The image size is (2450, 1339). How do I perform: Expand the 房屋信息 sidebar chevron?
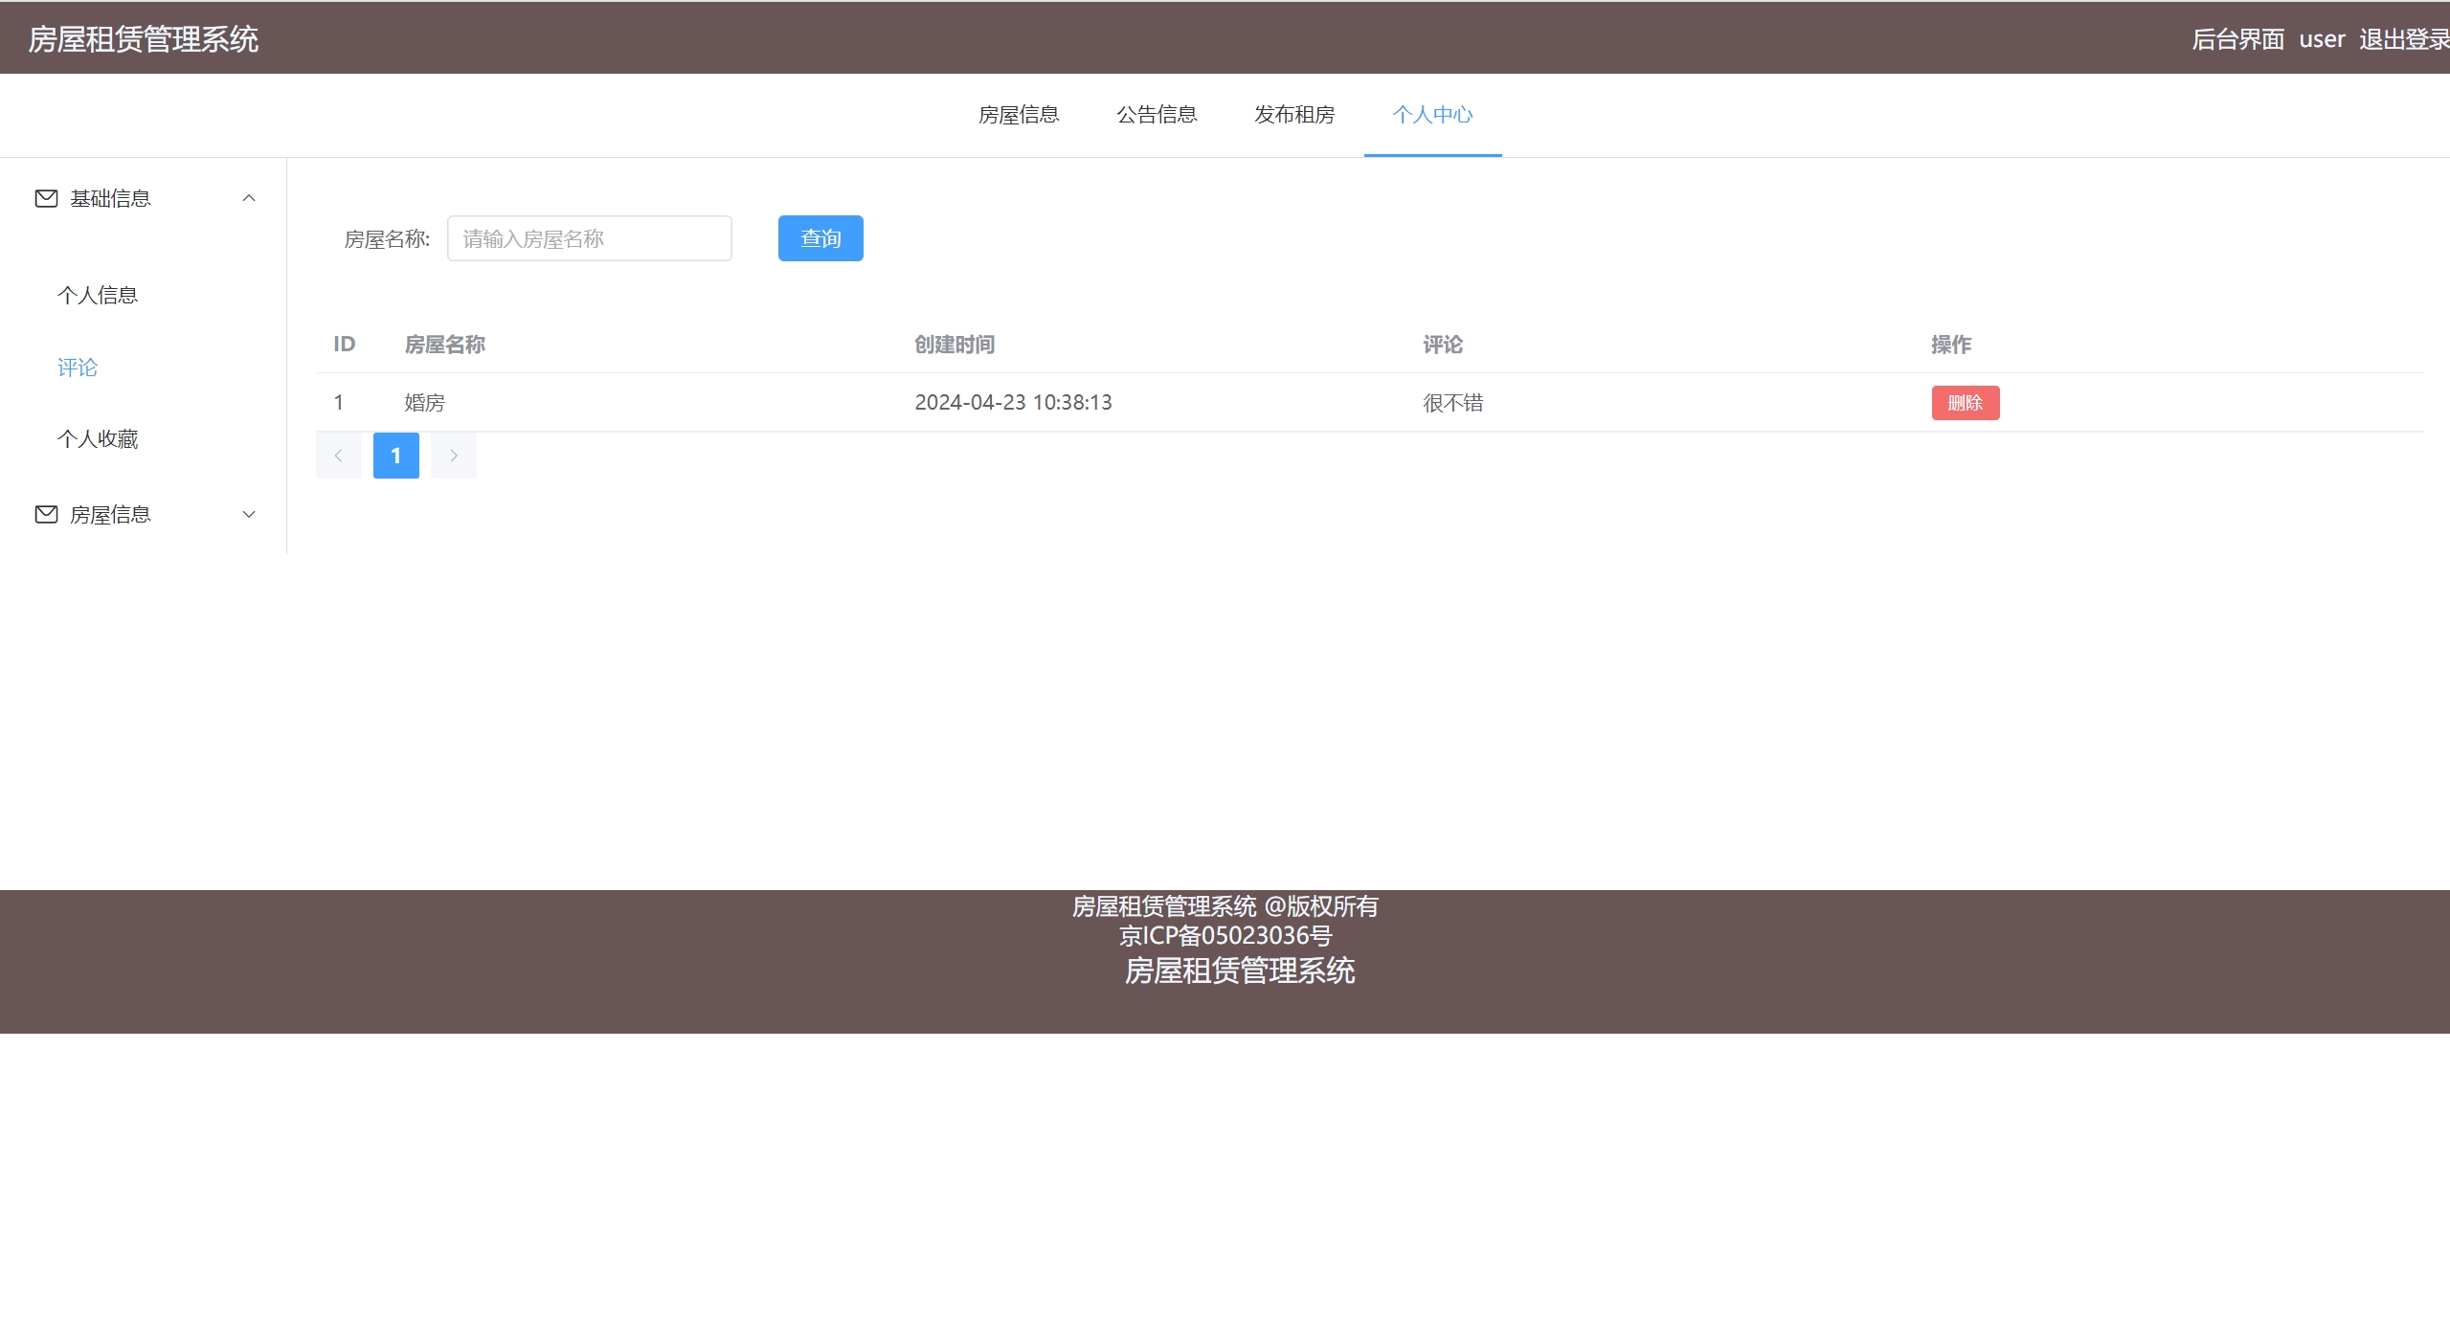(x=249, y=515)
